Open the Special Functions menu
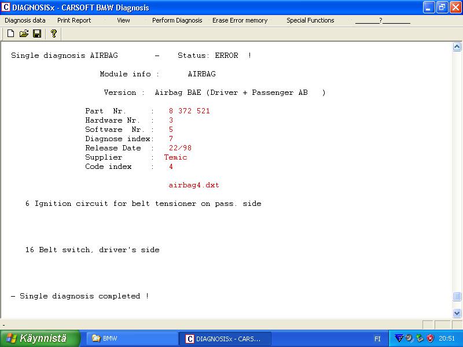 310,20
